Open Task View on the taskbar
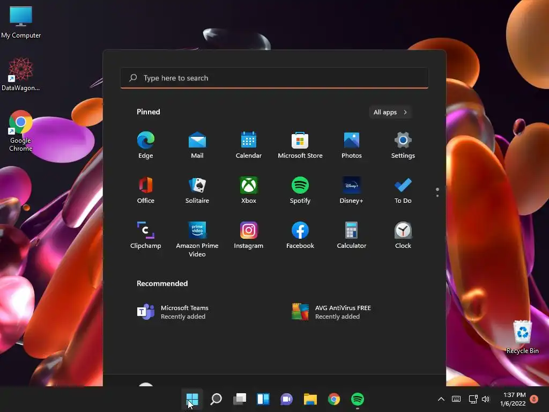 240,399
